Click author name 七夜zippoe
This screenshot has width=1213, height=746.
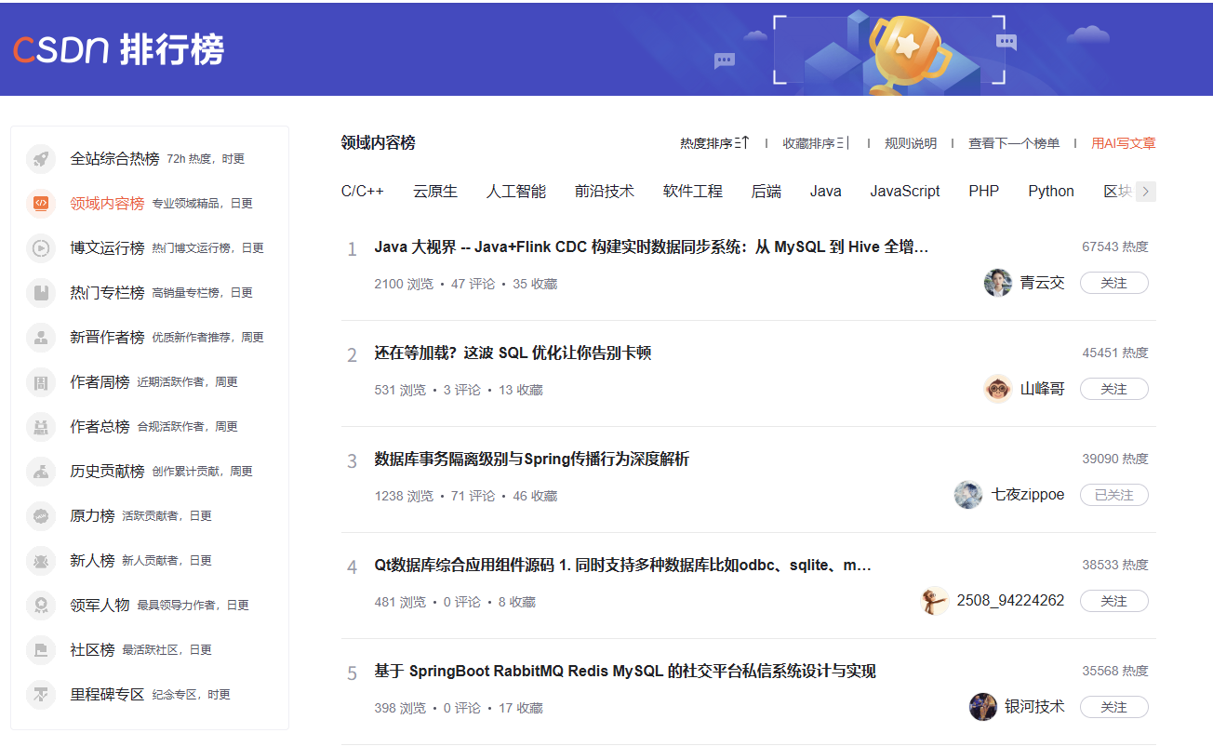coord(1028,495)
